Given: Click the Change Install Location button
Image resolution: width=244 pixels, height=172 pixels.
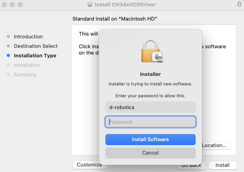Looking at the screenshot, I should coord(215,146).
